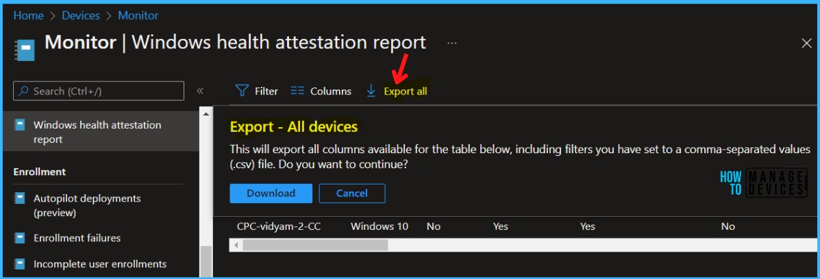Click the Enrollment failures report icon
The image size is (820, 279).
click(20, 238)
